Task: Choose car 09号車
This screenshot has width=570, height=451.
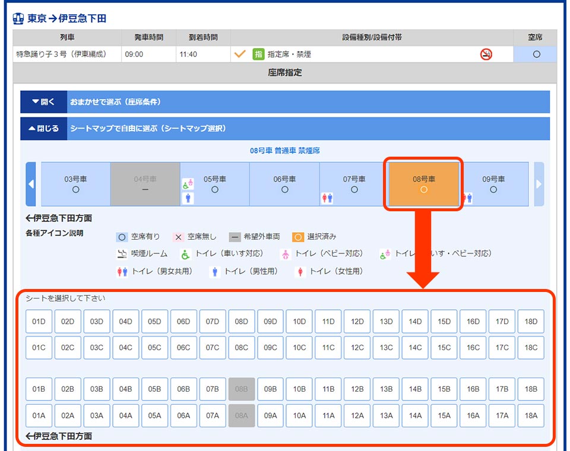Action: tap(493, 184)
